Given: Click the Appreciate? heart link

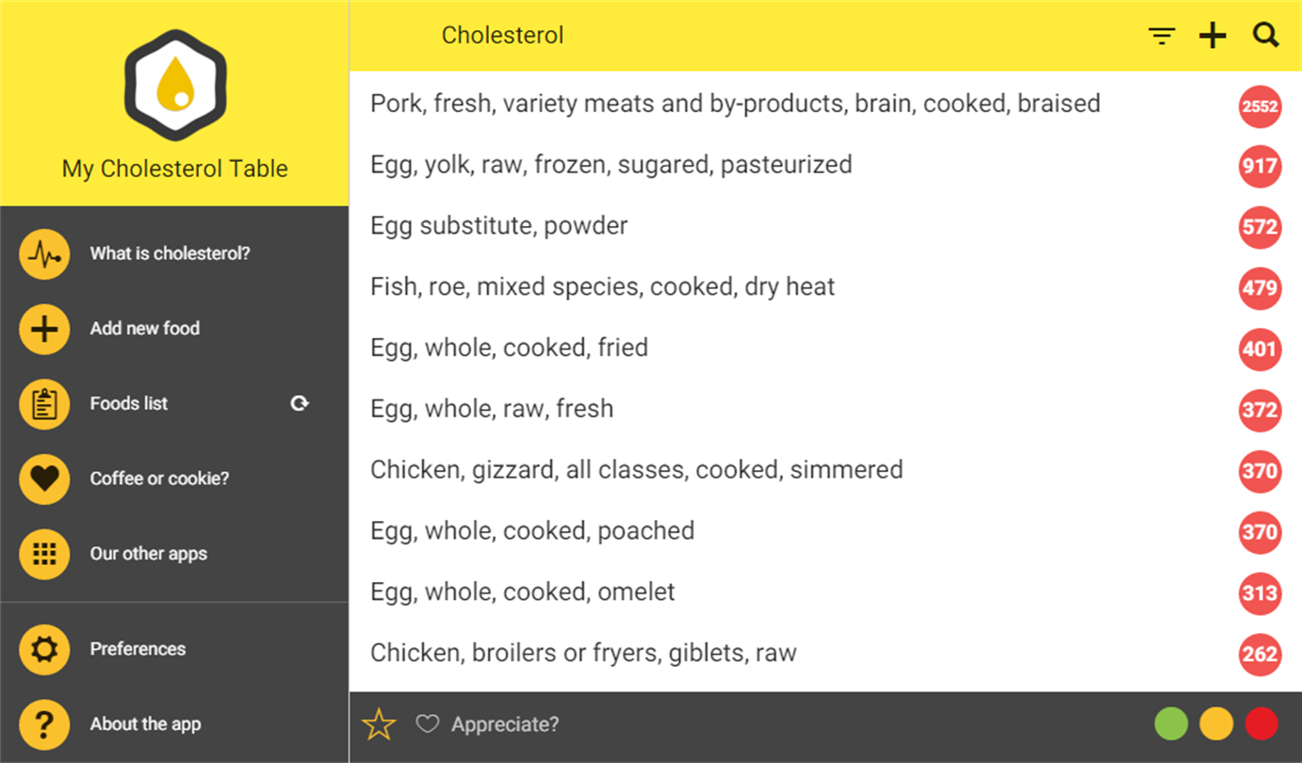Looking at the screenshot, I should (487, 724).
